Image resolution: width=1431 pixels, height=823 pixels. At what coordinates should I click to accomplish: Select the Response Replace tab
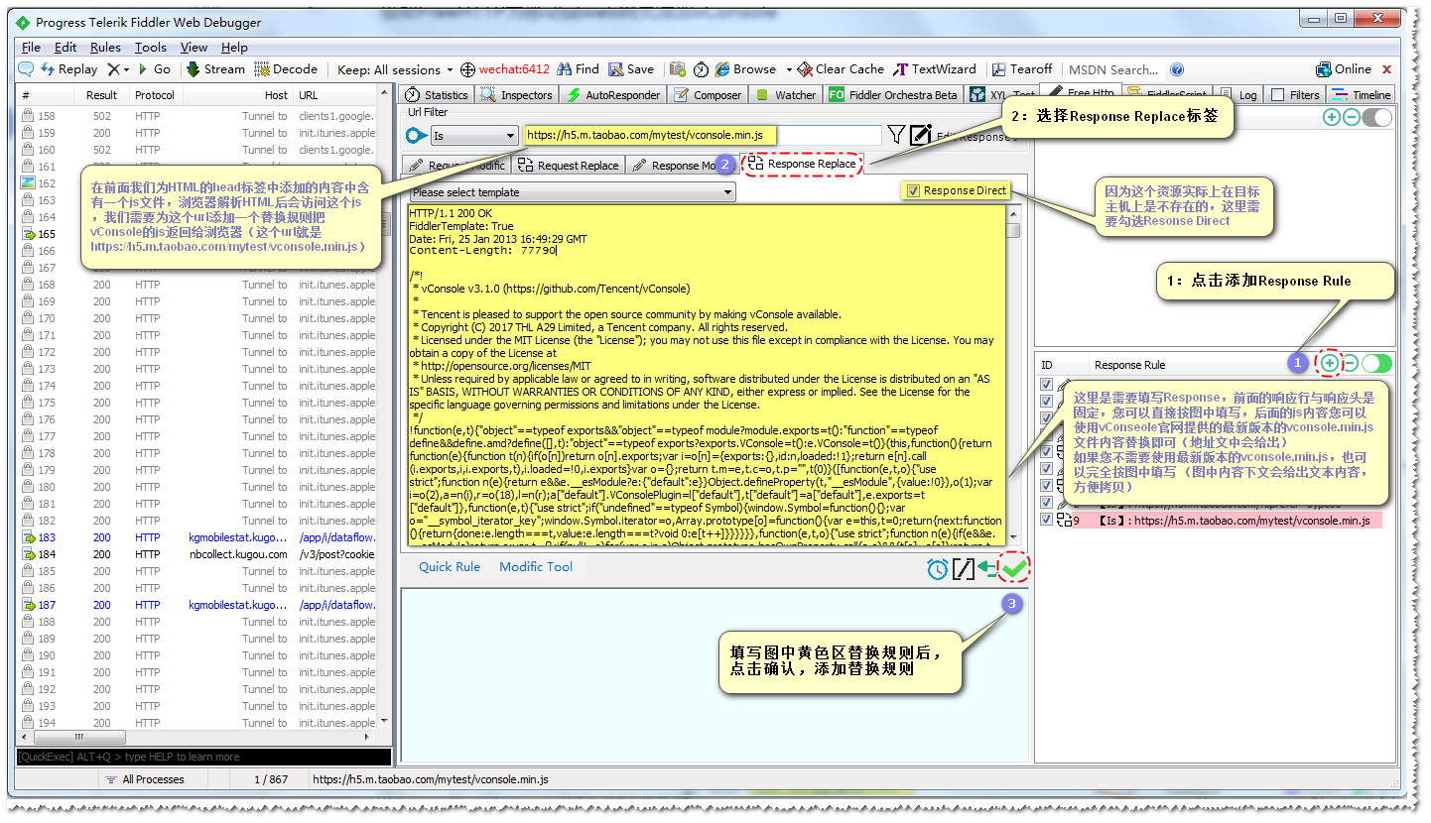(802, 164)
